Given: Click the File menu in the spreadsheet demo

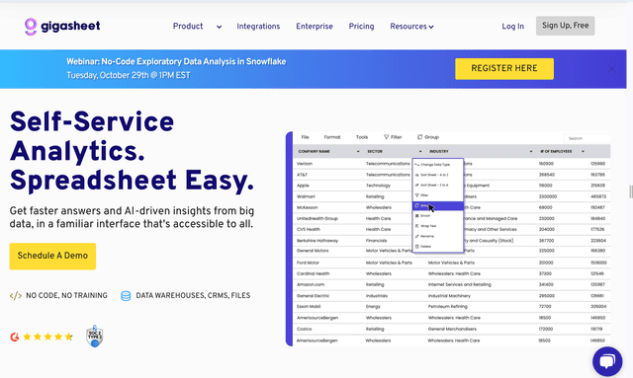Looking at the screenshot, I should click(306, 137).
